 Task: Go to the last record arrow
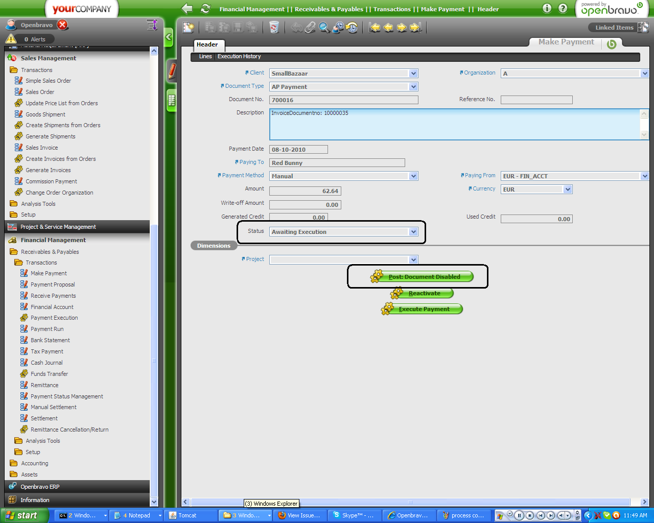pos(416,28)
